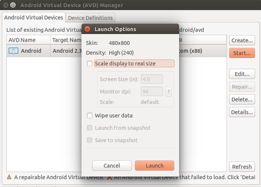The height and width of the screenshot is (187, 261).
Task: Switch to the Device Definitions tab
Action: click(90, 18)
